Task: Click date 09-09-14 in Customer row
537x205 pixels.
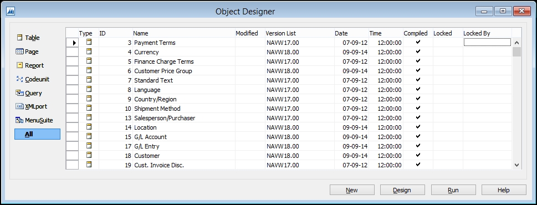Action: 356,156
